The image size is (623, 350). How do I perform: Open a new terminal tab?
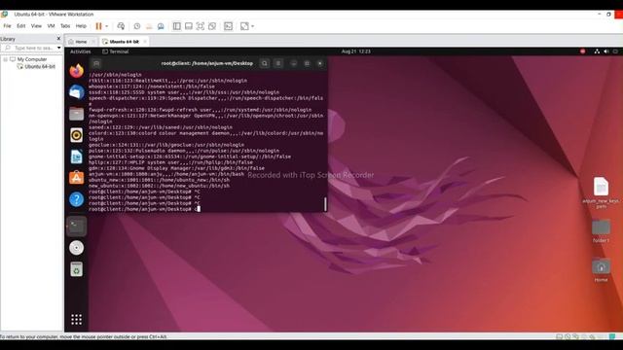tap(96, 63)
